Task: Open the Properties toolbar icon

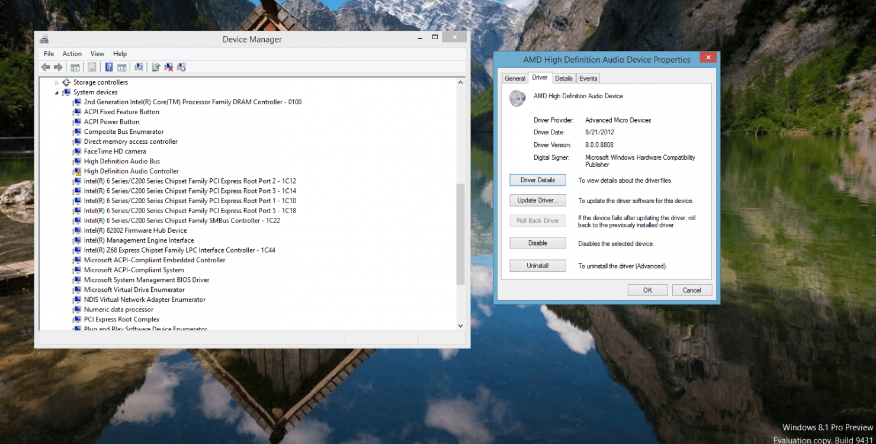Action: (92, 67)
